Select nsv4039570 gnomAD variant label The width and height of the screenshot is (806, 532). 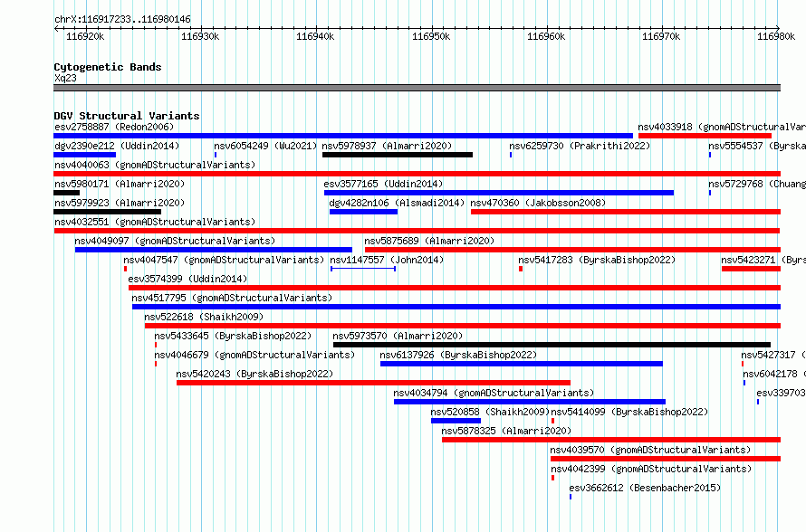[x=651, y=450]
